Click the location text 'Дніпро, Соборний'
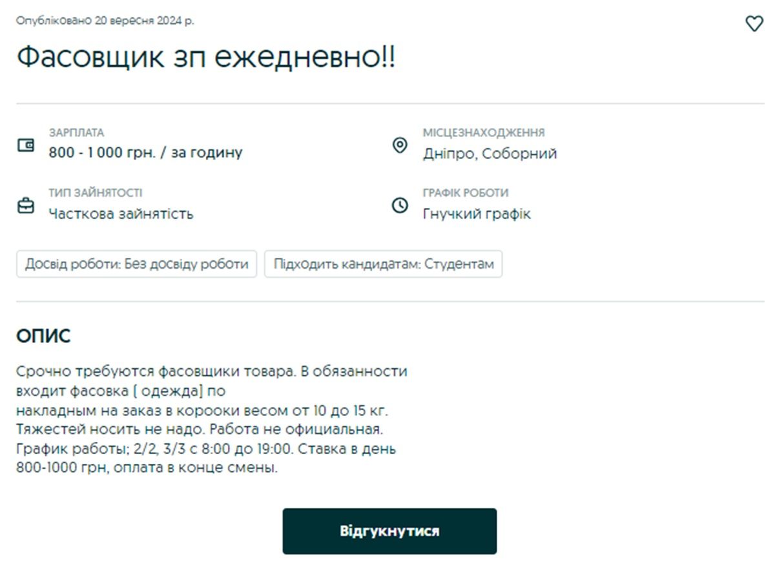This screenshot has height=573, width=775. pos(490,154)
